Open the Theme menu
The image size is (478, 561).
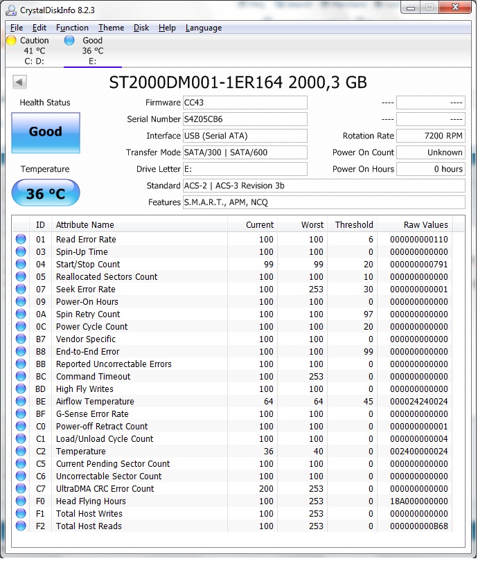(112, 28)
